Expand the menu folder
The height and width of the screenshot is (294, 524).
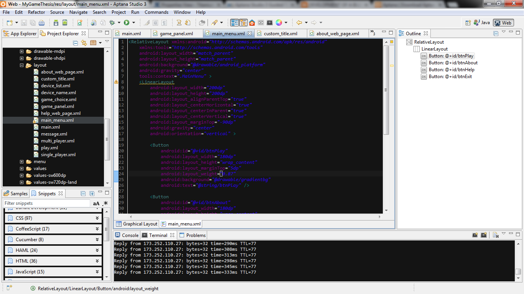pyautogui.click(x=22, y=162)
